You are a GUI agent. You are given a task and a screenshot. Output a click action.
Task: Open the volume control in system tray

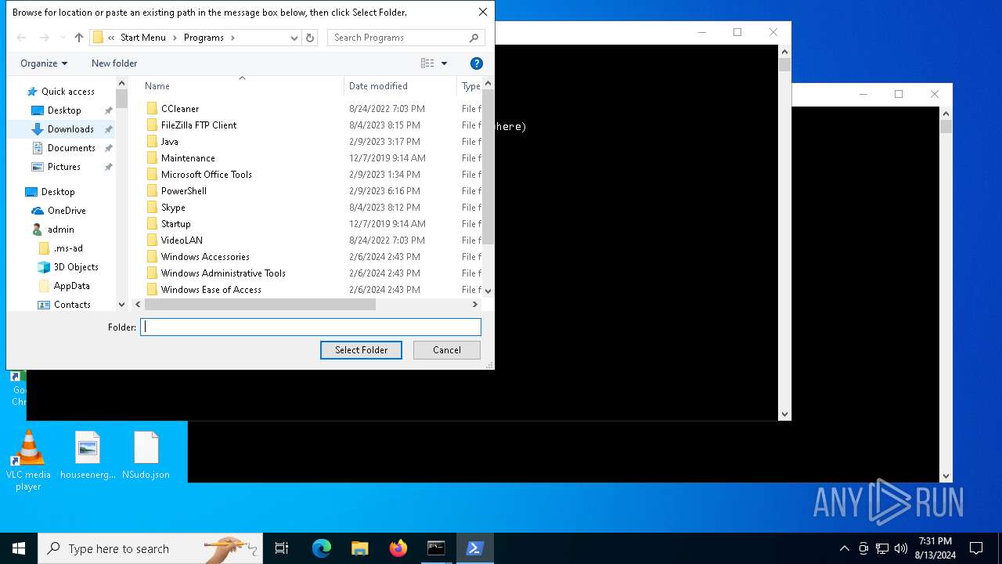[901, 548]
